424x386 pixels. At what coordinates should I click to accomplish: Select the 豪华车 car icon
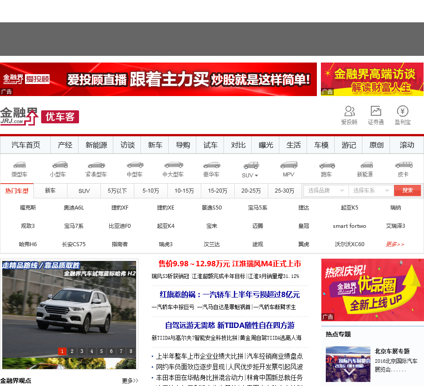click(x=212, y=164)
